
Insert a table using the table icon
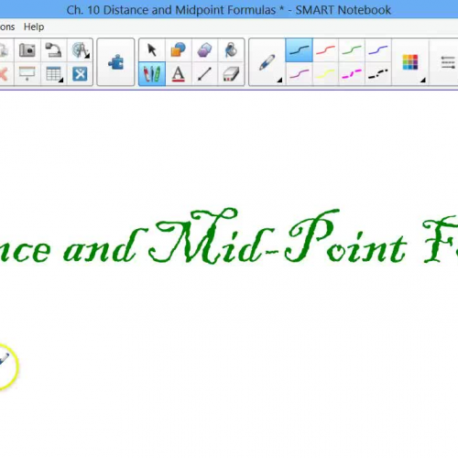pos(53,73)
